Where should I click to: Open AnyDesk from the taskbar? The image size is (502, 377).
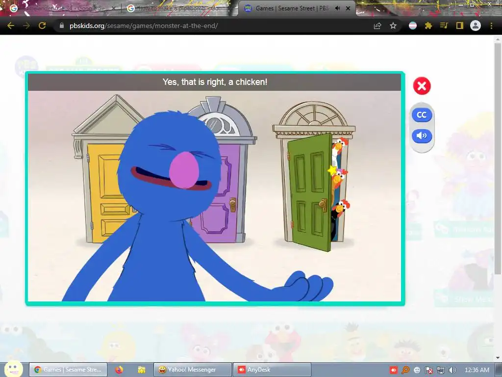pos(272,370)
